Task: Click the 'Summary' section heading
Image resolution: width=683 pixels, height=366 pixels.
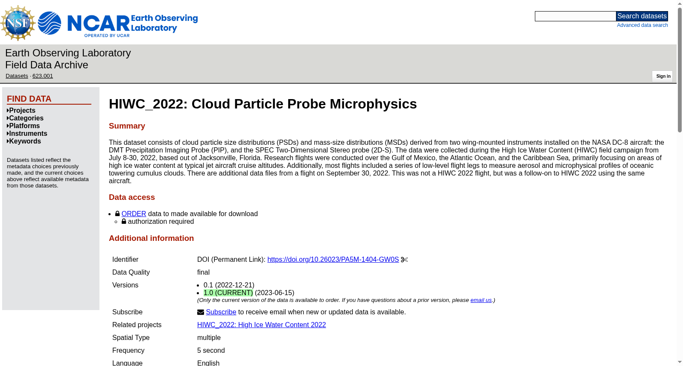Action: [127, 126]
